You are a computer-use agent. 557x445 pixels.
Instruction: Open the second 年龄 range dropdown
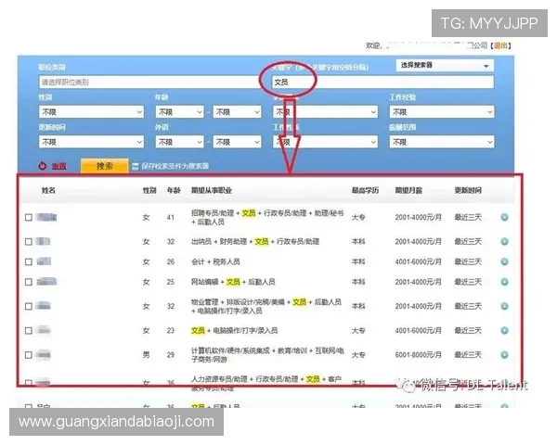(x=237, y=112)
